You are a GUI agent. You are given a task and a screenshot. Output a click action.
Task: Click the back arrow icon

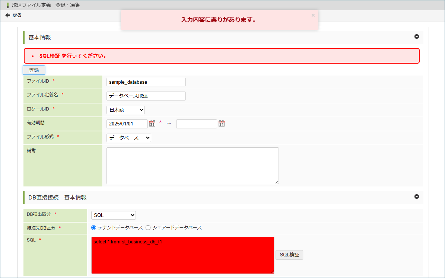[x=7, y=15]
